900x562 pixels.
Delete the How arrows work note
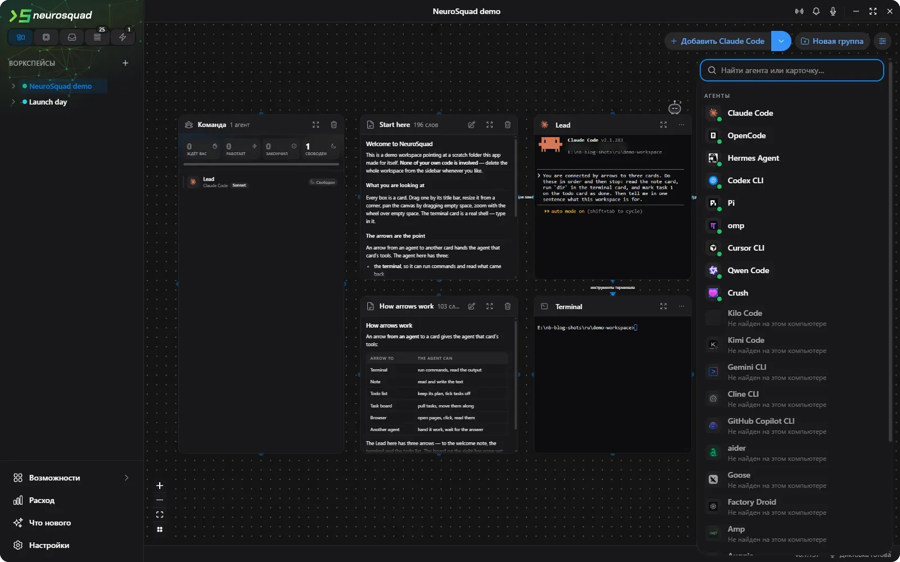pos(507,306)
